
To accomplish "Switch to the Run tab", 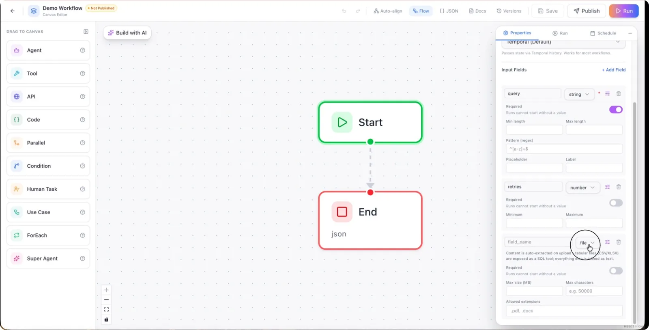I will (560, 33).
